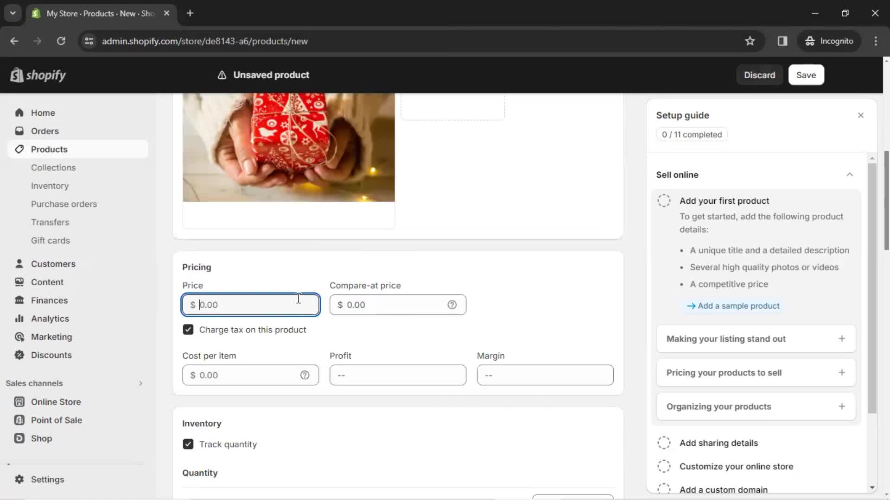Screen dimensions: 890x500
Task: Enable Track quantity checkbox
Action: pyautogui.click(x=188, y=444)
